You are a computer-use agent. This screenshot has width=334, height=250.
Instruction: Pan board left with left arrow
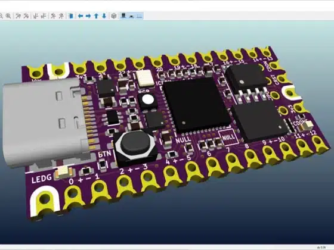[x=81, y=16]
